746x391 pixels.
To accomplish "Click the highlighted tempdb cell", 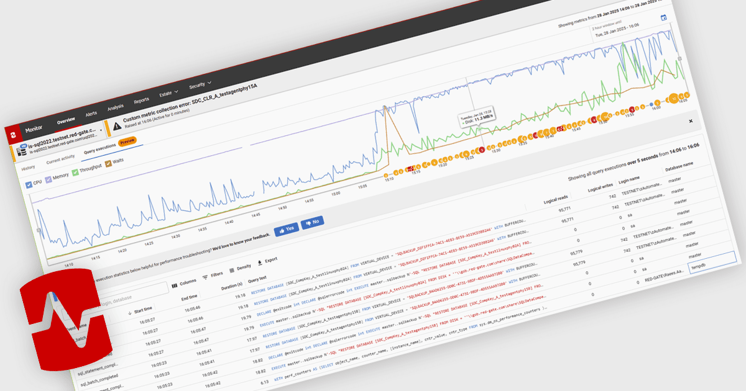I will 712,264.
